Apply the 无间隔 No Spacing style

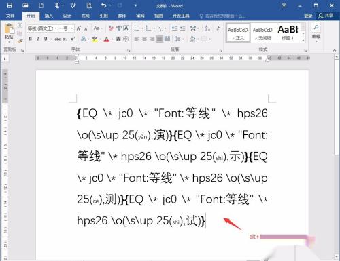[263, 33]
